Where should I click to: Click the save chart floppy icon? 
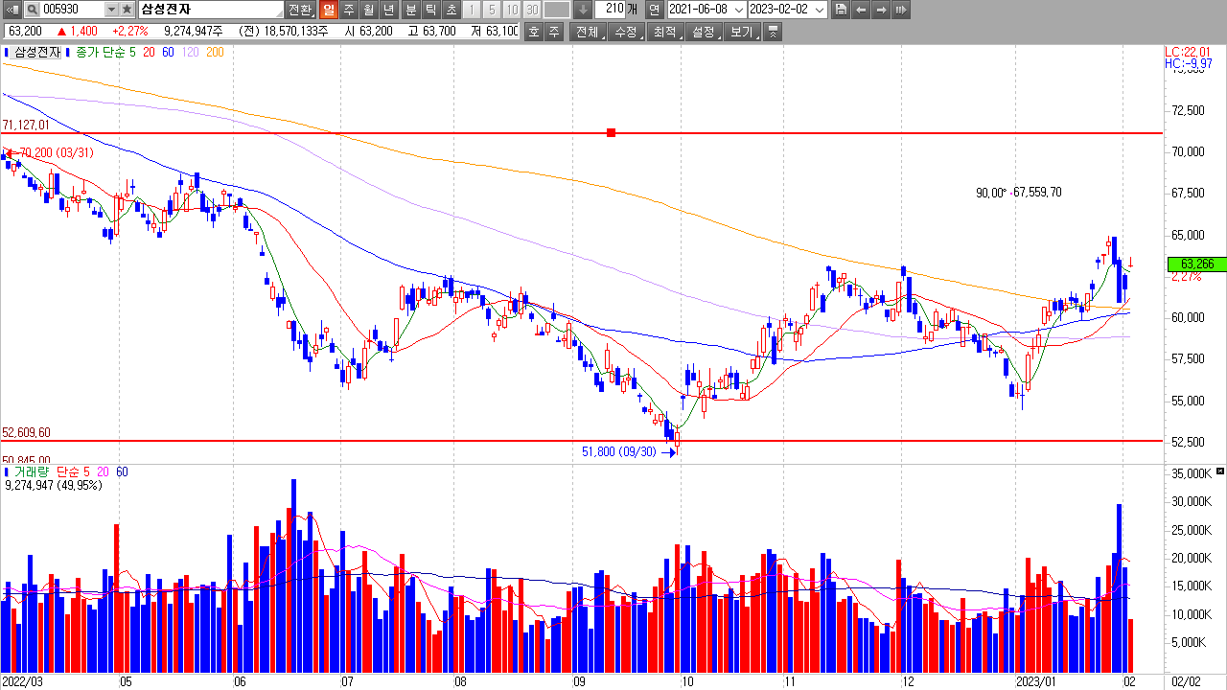[841, 10]
